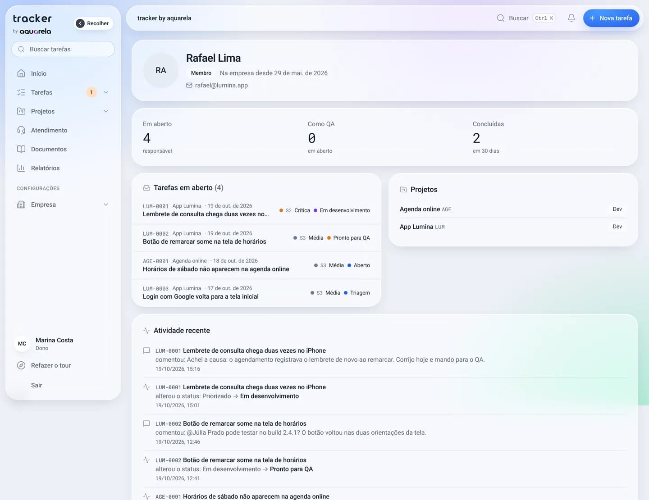
Task: Click the Tarefas notification count badge
Action: (x=91, y=92)
